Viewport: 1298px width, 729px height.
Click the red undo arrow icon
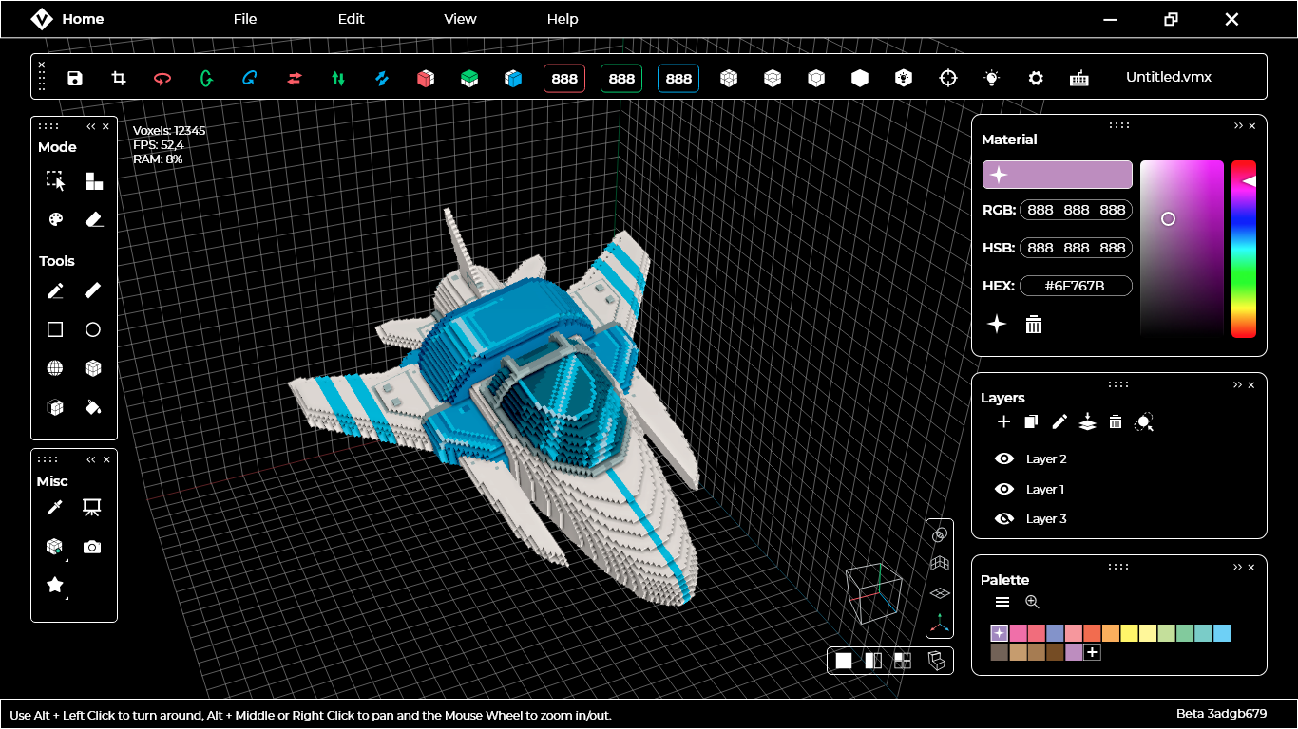tap(162, 78)
